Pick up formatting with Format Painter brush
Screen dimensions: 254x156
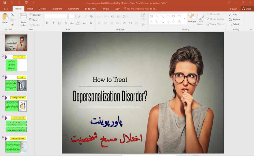tap(12, 25)
